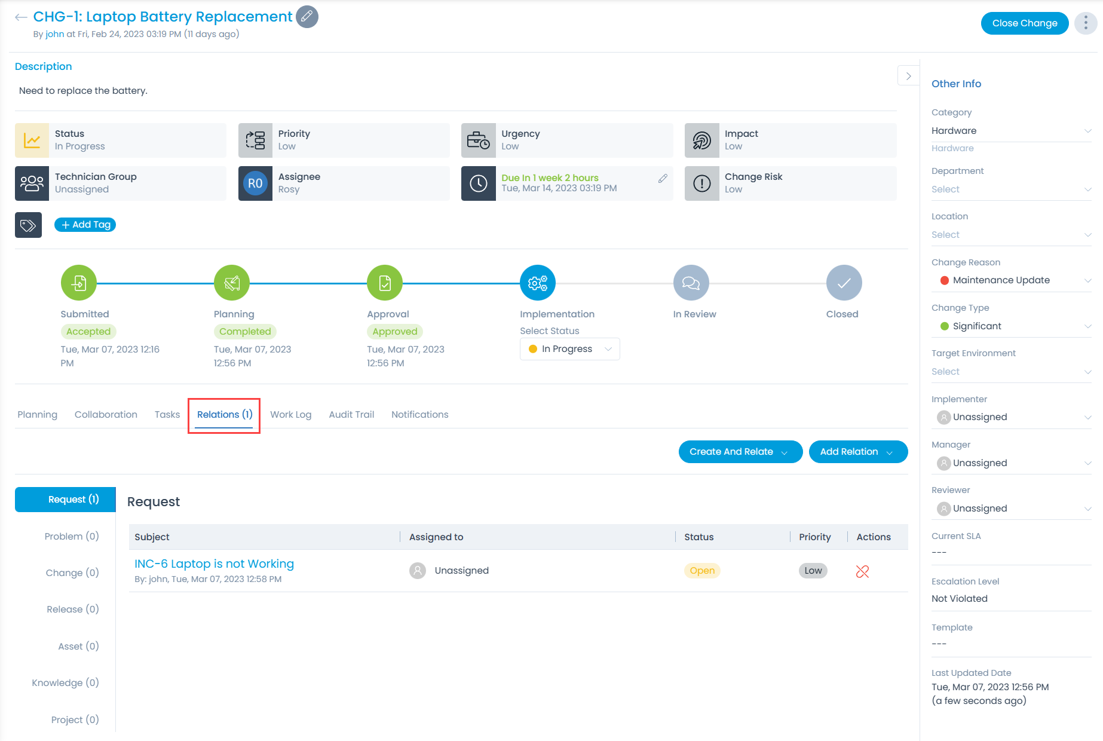Select Problem (0) in relations list

coord(71,536)
